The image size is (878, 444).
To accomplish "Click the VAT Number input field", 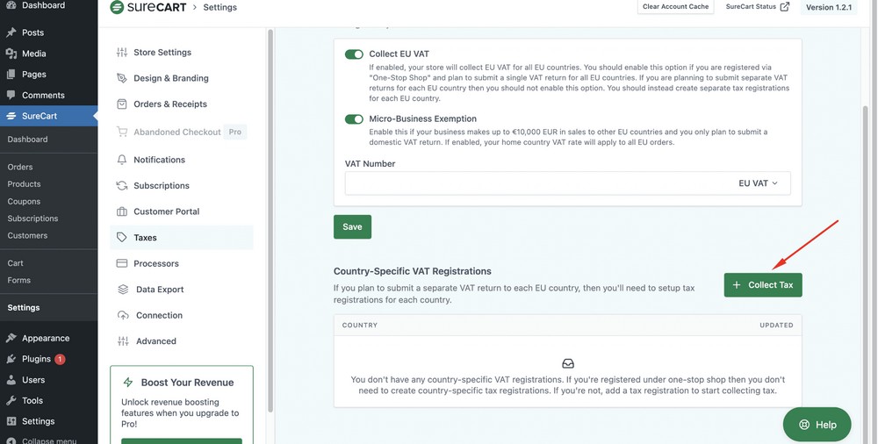I will (536, 183).
